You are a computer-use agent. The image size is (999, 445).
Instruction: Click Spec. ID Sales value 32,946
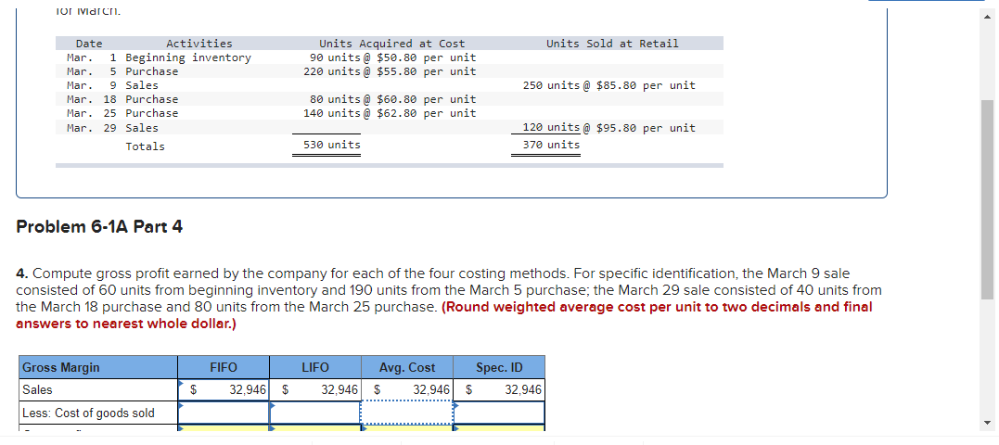click(523, 389)
